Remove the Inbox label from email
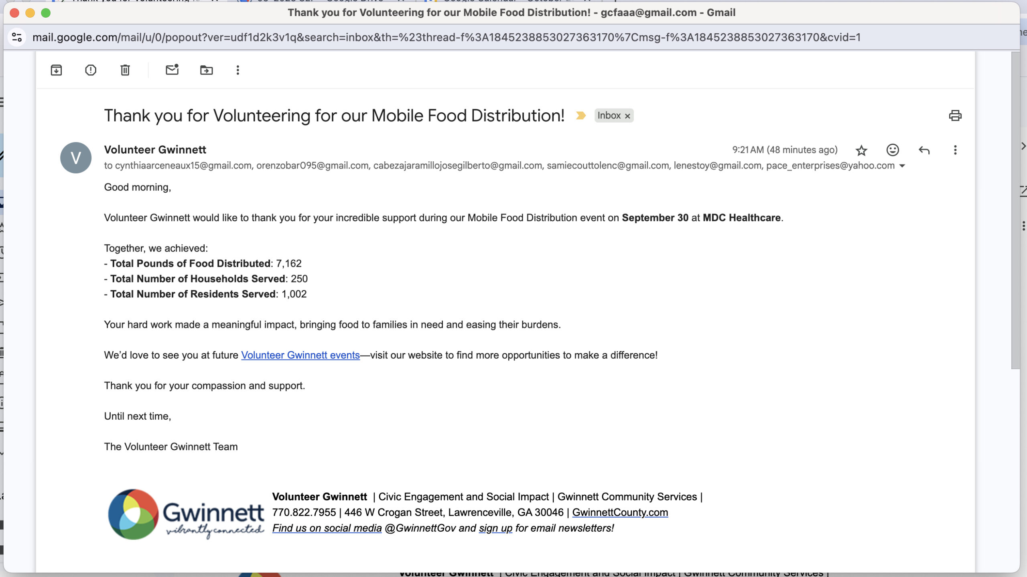 (x=627, y=116)
